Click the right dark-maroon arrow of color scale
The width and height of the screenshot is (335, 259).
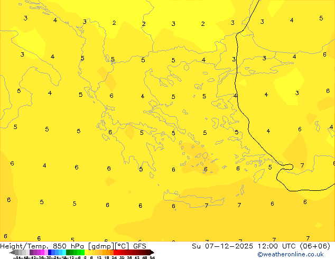click(x=152, y=253)
